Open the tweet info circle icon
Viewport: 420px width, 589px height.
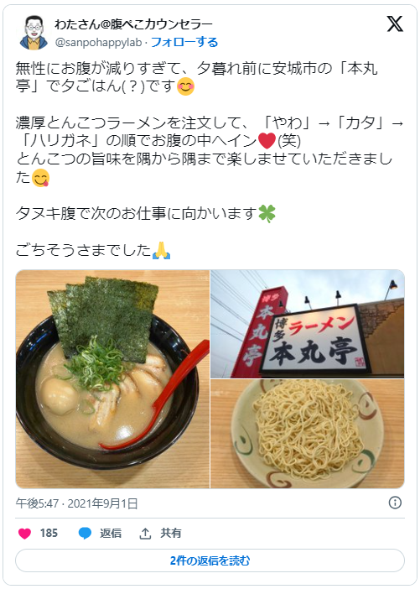(395, 503)
